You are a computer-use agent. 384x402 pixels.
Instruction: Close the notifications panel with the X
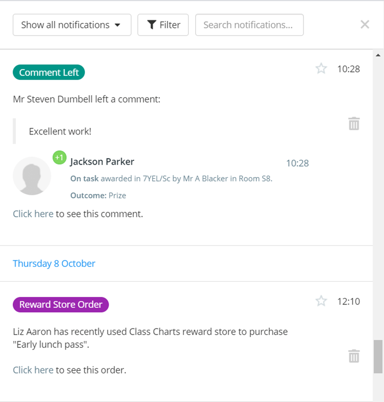tap(364, 24)
